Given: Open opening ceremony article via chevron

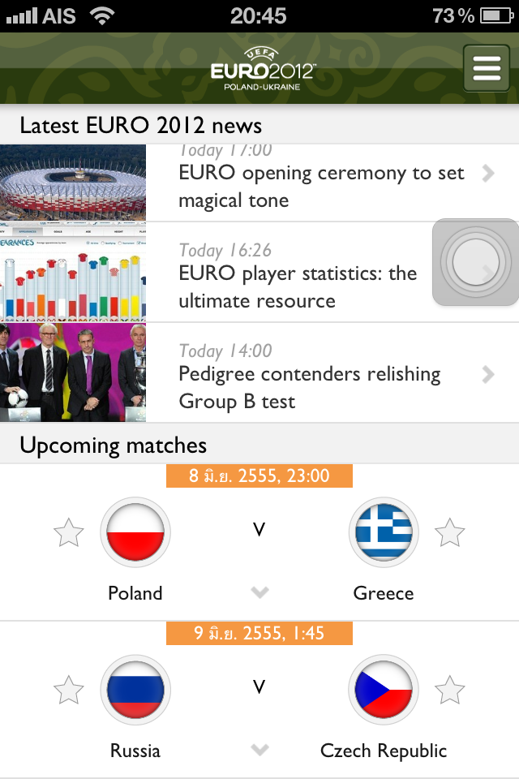Looking at the screenshot, I should pyautogui.click(x=488, y=174).
